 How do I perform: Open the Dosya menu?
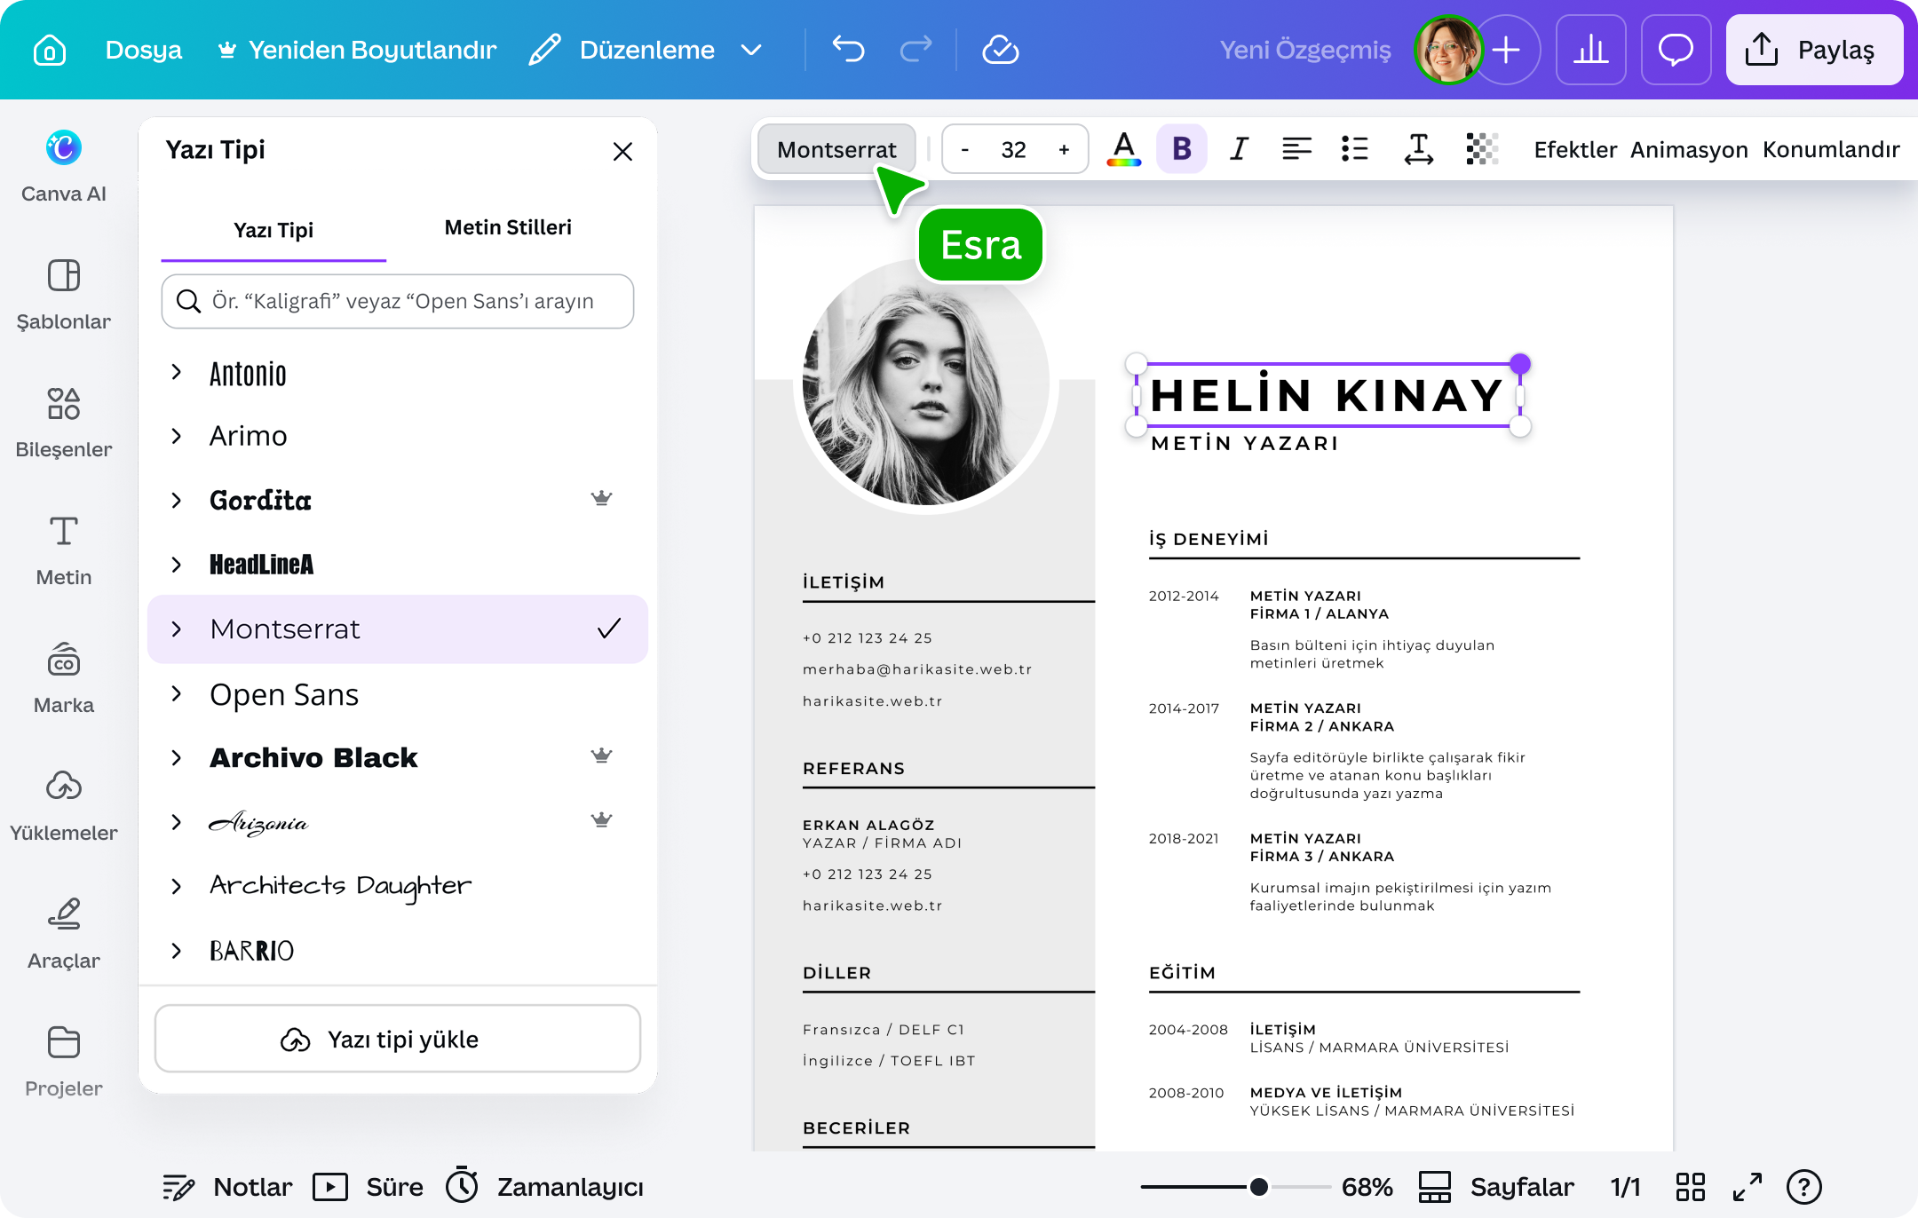143,50
